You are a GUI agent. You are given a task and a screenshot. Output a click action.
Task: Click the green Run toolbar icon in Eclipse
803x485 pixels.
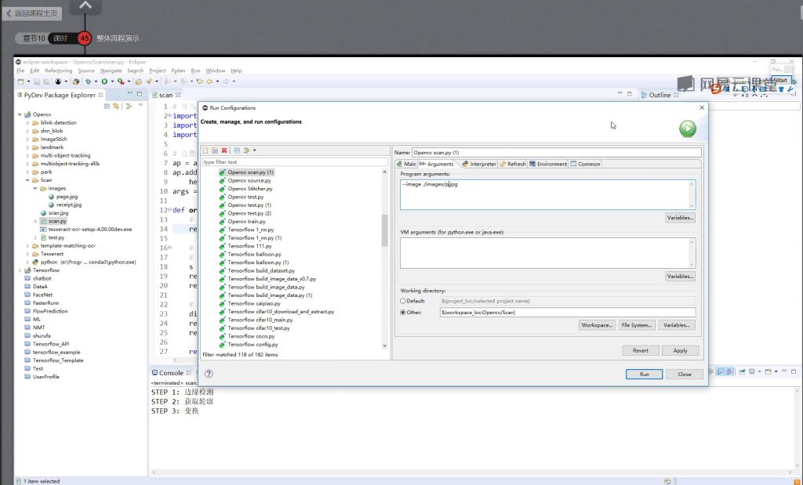pyautogui.click(x=104, y=81)
